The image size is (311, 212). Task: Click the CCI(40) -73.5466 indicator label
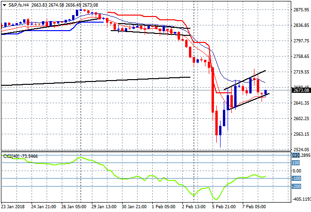click(20, 156)
